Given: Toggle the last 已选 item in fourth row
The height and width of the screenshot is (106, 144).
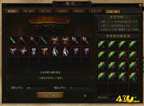Looking at the screenshot, I should pyautogui.click(x=134, y=77).
